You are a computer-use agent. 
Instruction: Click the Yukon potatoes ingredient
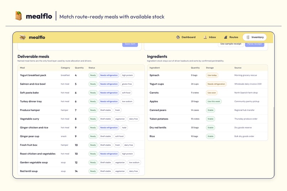click(x=159, y=119)
